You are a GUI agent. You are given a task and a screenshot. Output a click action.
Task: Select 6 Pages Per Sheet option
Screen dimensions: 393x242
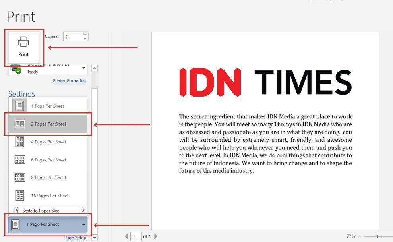tap(48, 160)
